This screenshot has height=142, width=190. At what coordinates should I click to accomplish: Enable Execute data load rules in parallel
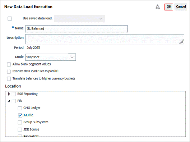pyautogui.click(x=9, y=72)
